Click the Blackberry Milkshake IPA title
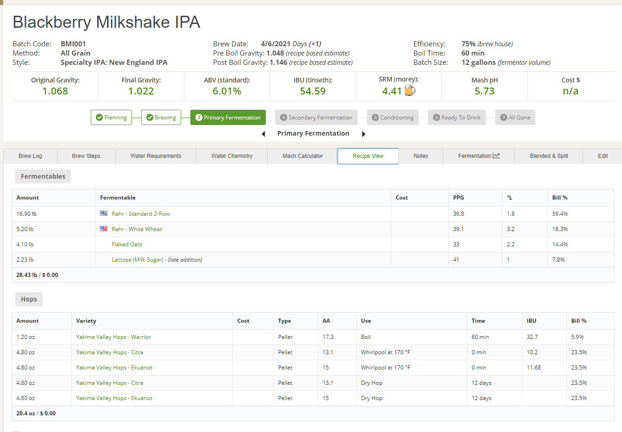 (107, 22)
